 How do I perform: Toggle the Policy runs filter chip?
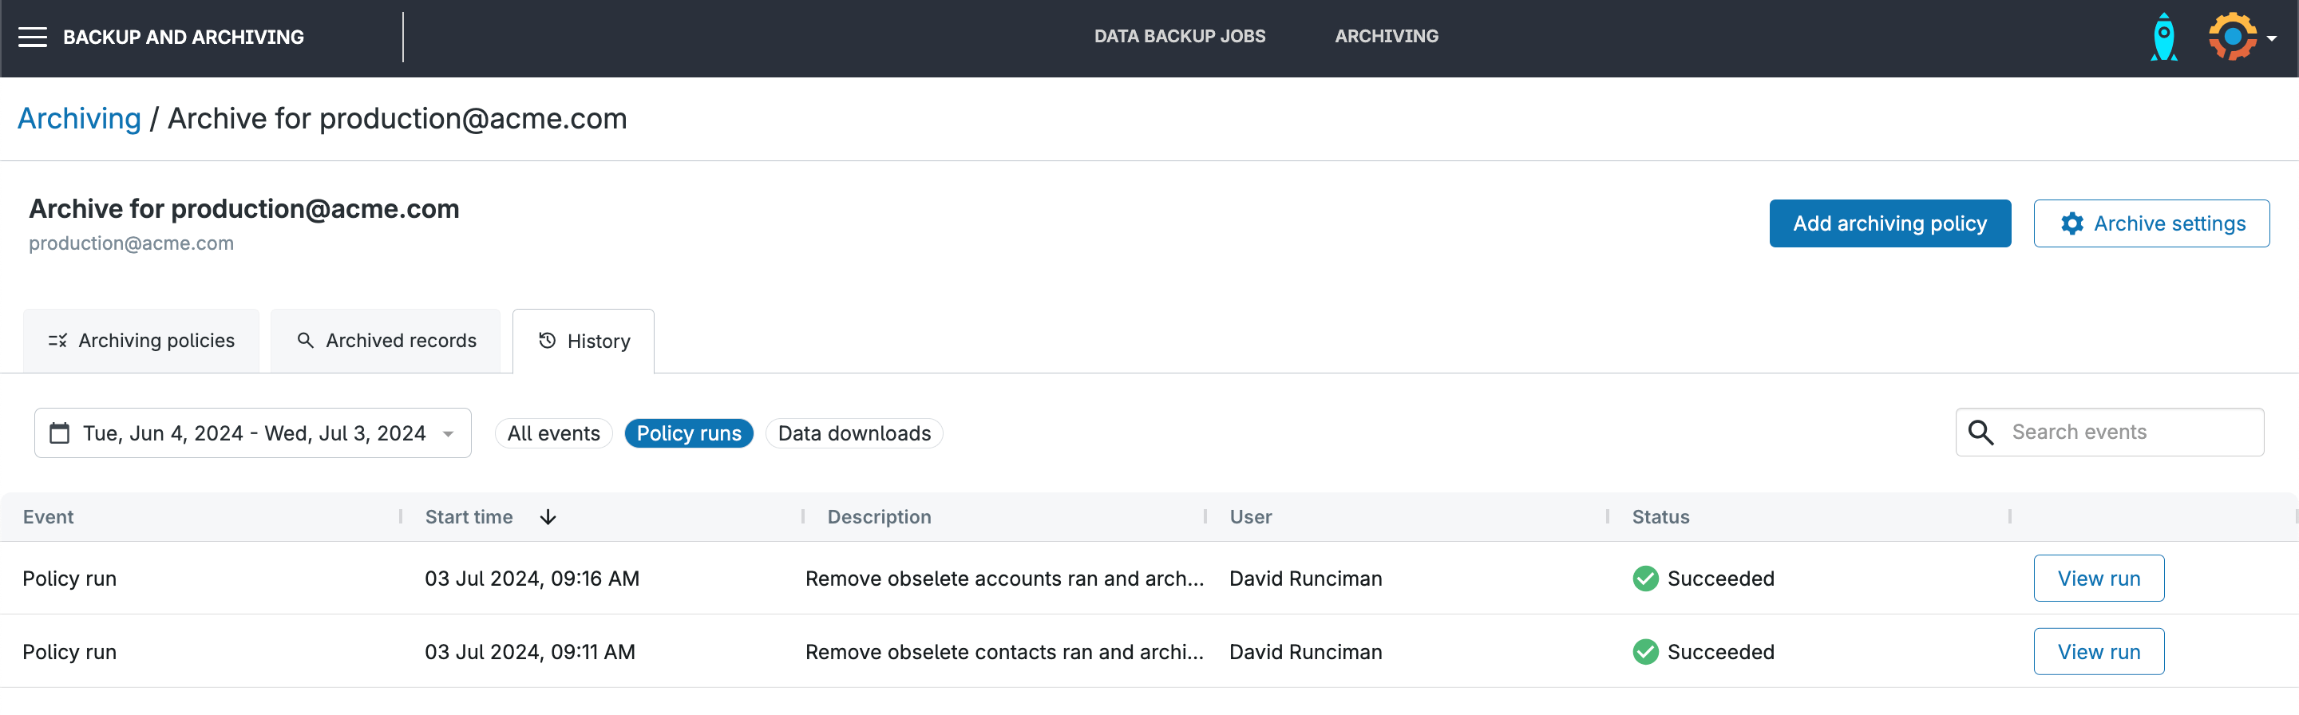pyautogui.click(x=688, y=433)
